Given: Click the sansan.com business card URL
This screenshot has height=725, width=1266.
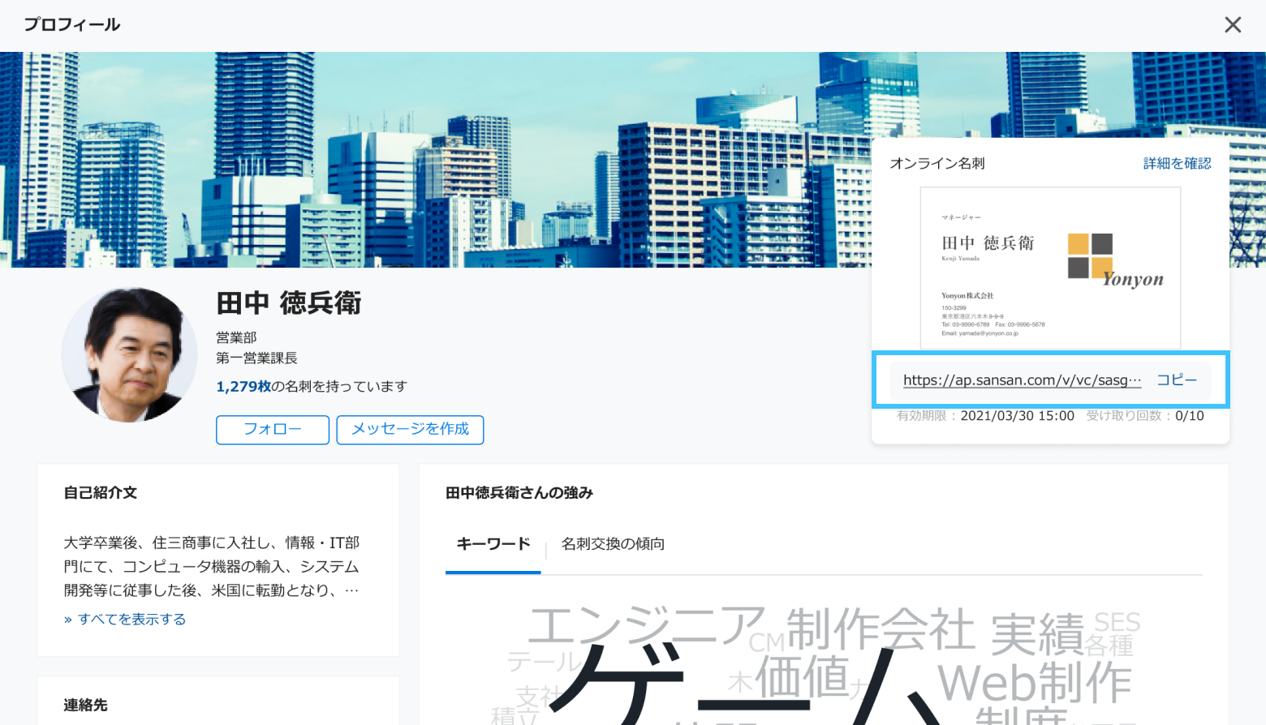Looking at the screenshot, I should [1023, 380].
